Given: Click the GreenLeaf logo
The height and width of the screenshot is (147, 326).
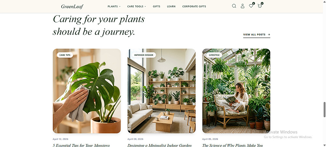Looking at the screenshot, I should (x=72, y=6).
